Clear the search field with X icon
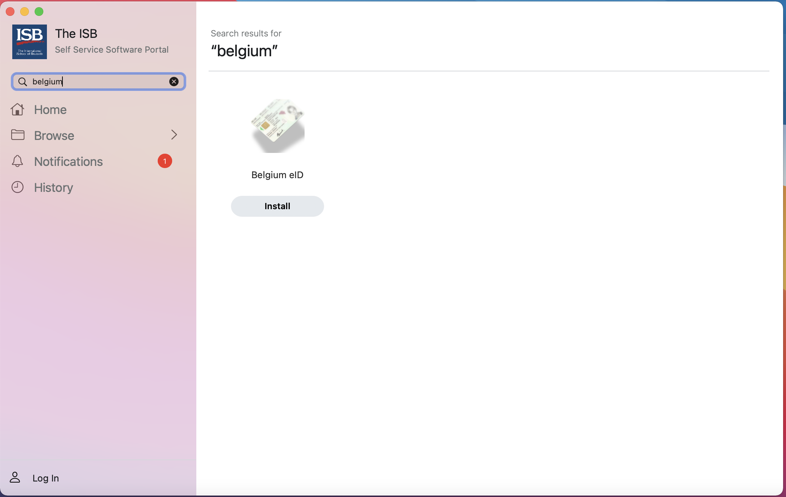Image resolution: width=786 pixels, height=497 pixels. click(174, 82)
